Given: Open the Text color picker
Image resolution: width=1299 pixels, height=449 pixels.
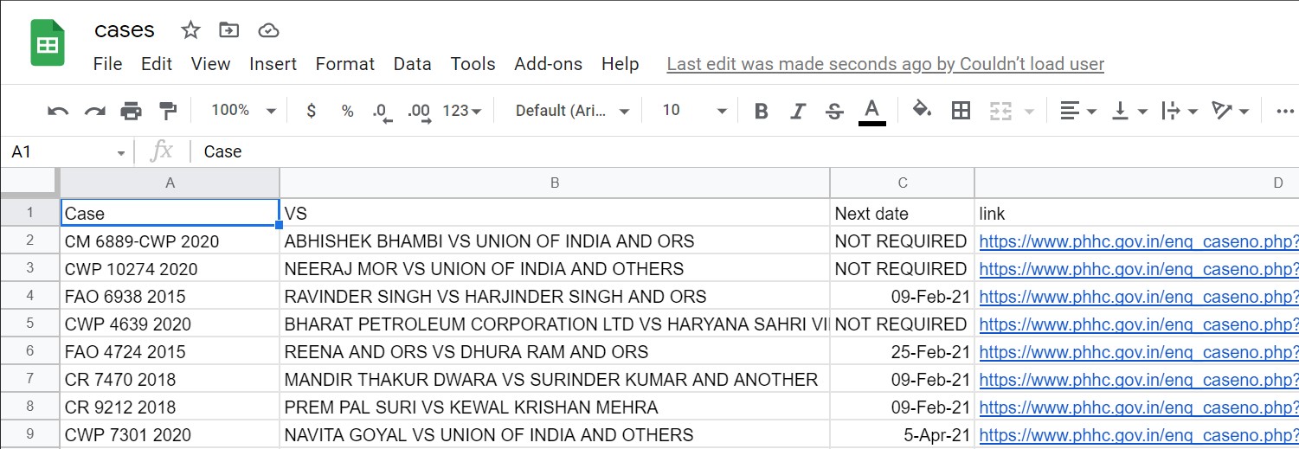Looking at the screenshot, I should click(x=871, y=111).
